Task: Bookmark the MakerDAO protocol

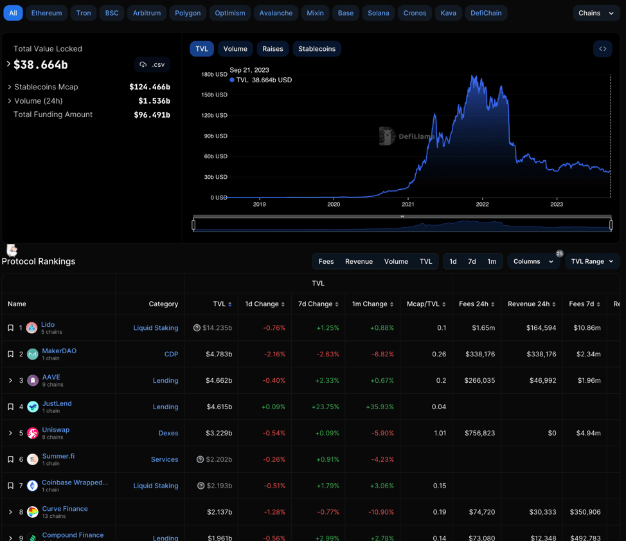Action: (10, 354)
